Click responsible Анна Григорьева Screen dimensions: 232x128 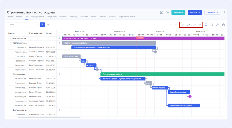click(x=37, y=106)
